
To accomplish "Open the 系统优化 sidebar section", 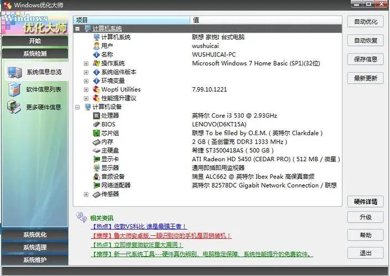I will coord(35,235).
